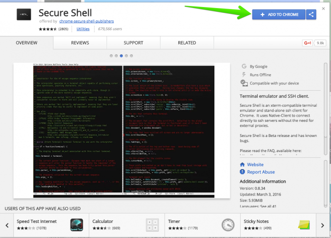Click the Sticky Notes (499) rating
Image resolution: width=331 pixels, height=238 pixels.
click(x=258, y=228)
